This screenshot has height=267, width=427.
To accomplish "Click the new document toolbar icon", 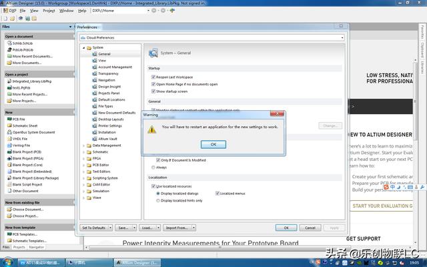I will coord(5,19).
